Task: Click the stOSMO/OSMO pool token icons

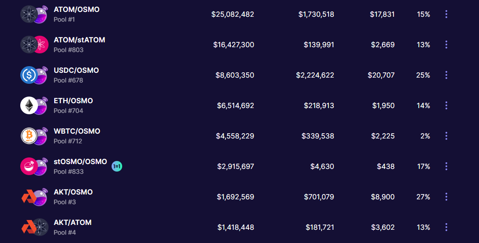Action: click(34, 166)
